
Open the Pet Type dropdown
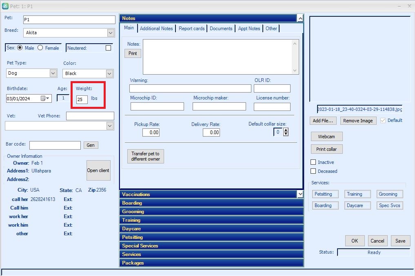[53, 73]
